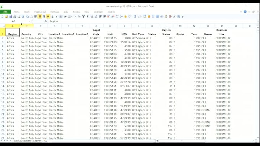260x146 pixels.
Task: Switch to the Developer ribbon tab
Action: (98, 12)
